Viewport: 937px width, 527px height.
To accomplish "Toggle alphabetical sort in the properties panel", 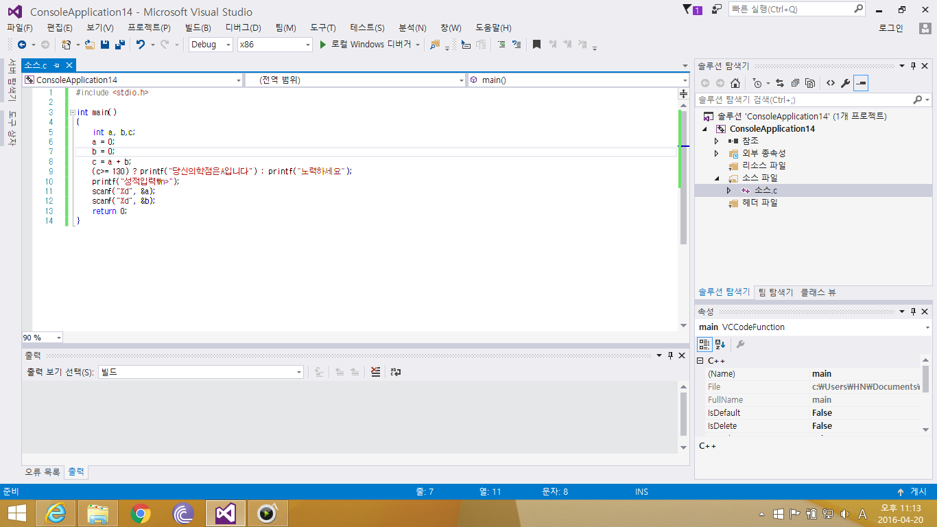I will point(720,344).
